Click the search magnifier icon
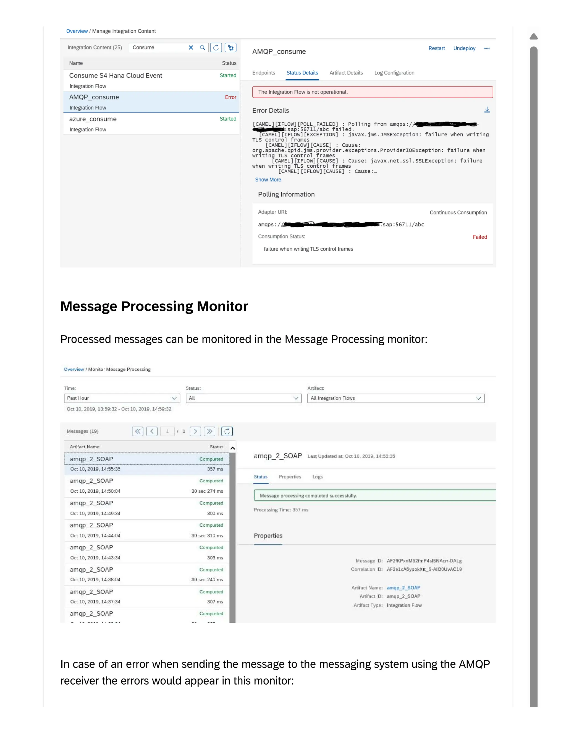This screenshot has width=566, height=733. pyautogui.click(x=203, y=48)
